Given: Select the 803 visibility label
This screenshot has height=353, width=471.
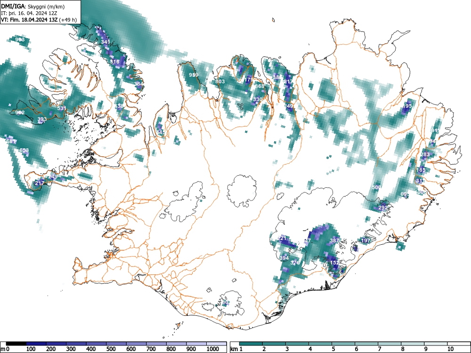Looking at the screenshot, I should click(x=220, y=81).
